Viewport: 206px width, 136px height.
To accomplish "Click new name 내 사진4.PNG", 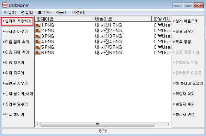I will (x=108, y=42).
